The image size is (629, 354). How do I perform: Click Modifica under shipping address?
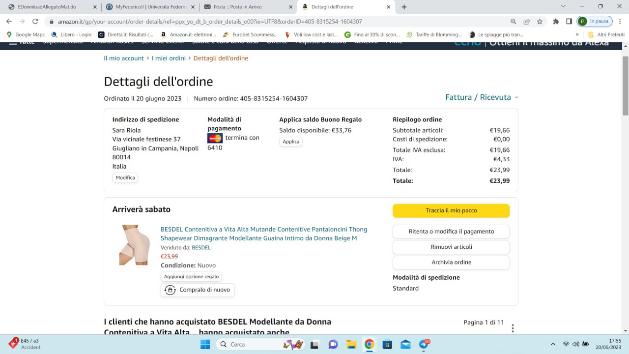point(125,177)
